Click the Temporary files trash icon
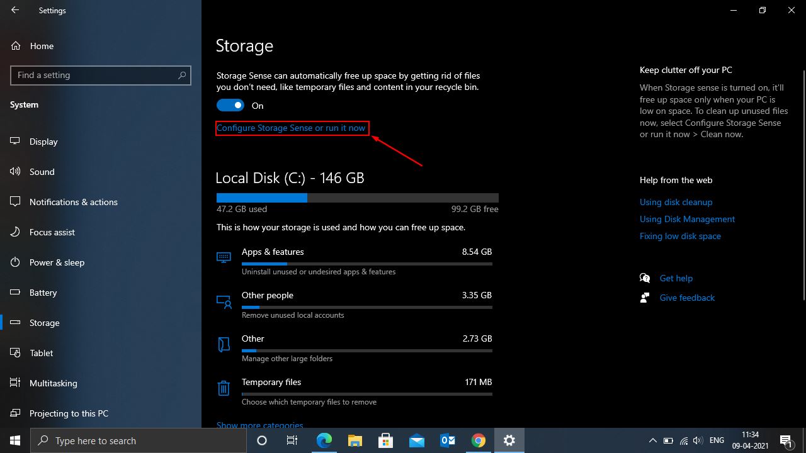This screenshot has width=806, height=453. point(224,388)
